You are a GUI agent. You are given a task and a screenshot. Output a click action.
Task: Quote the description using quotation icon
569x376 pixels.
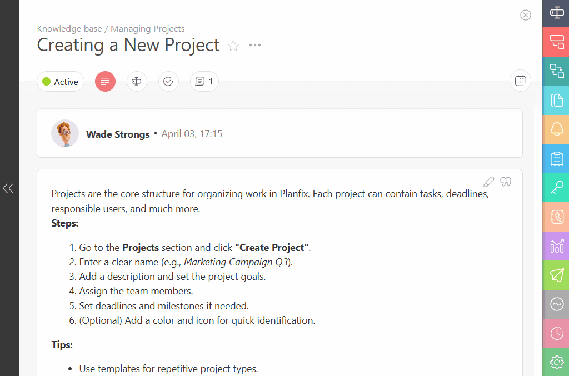(x=506, y=181)
